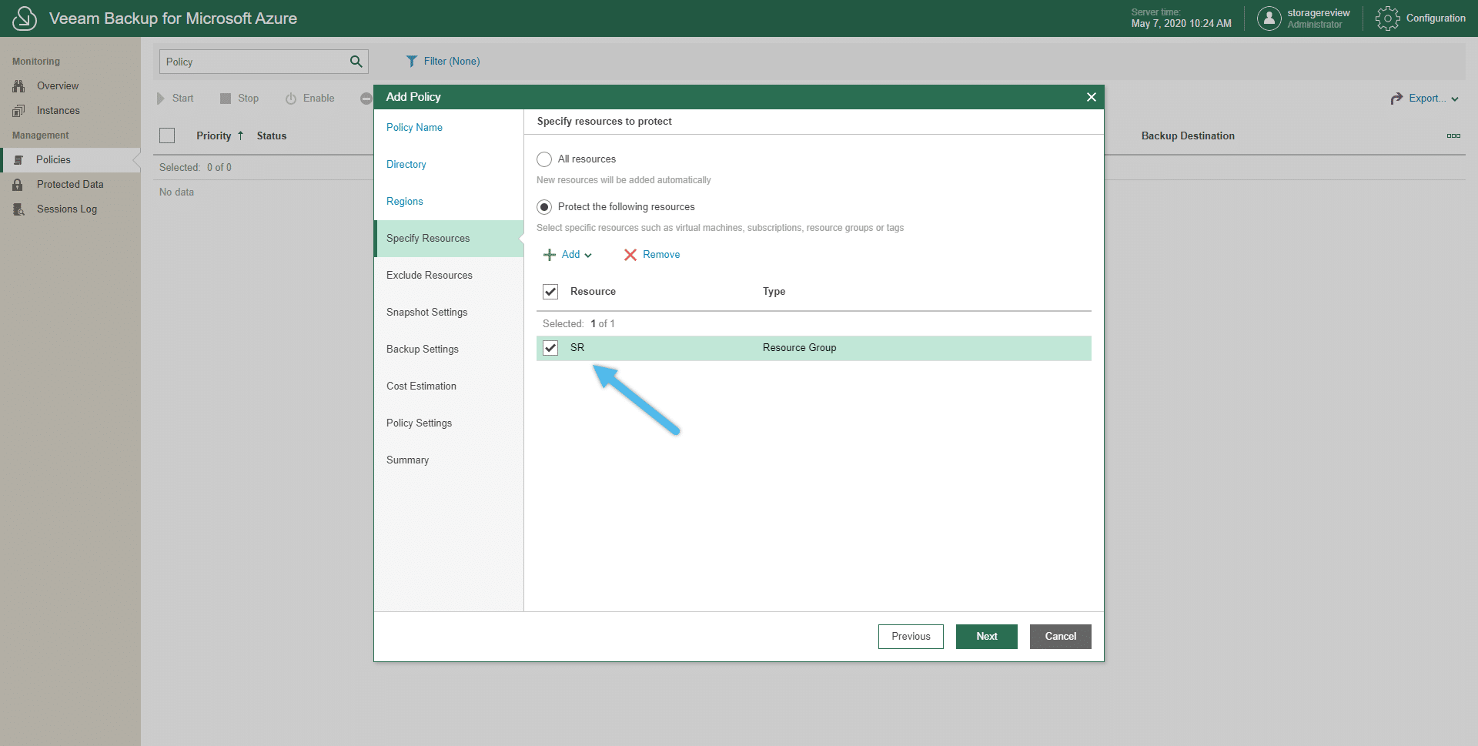This screenshot has height=746, width=1478.
Task: Expand the Add dropdown menu
Action: point(588,255)
